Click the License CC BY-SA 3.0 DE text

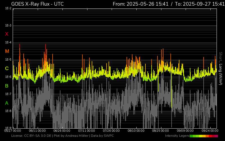tap(31, 136)
